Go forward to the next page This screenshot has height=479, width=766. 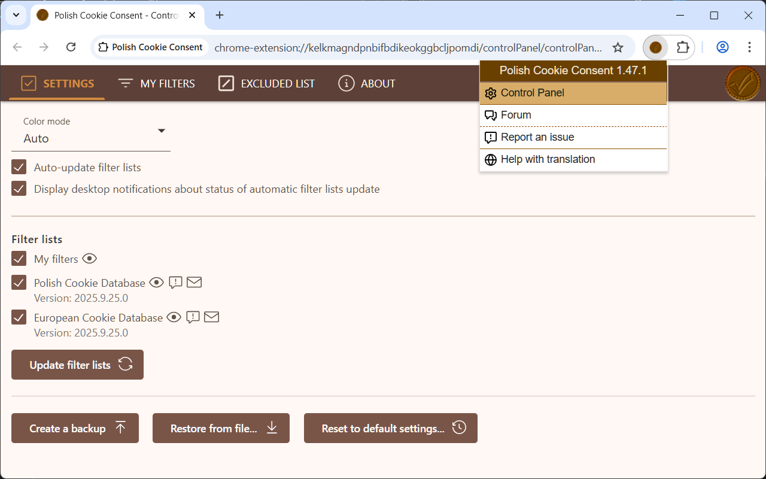click(x=44, y=47)
